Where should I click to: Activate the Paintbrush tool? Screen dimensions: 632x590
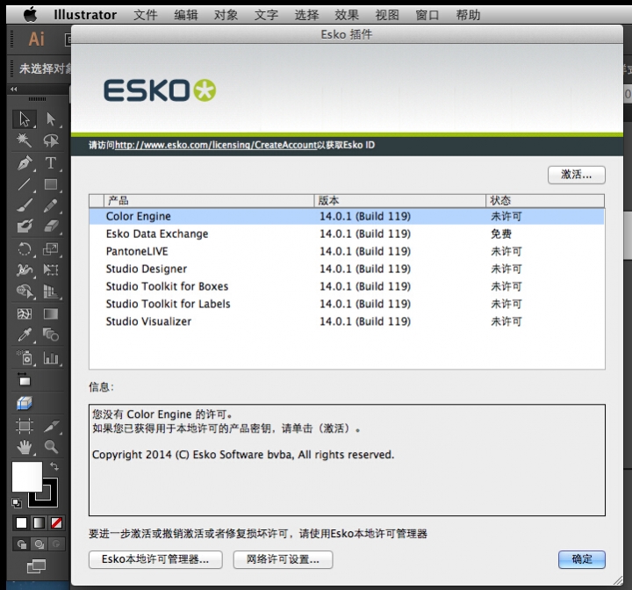(x=25, y=205)
